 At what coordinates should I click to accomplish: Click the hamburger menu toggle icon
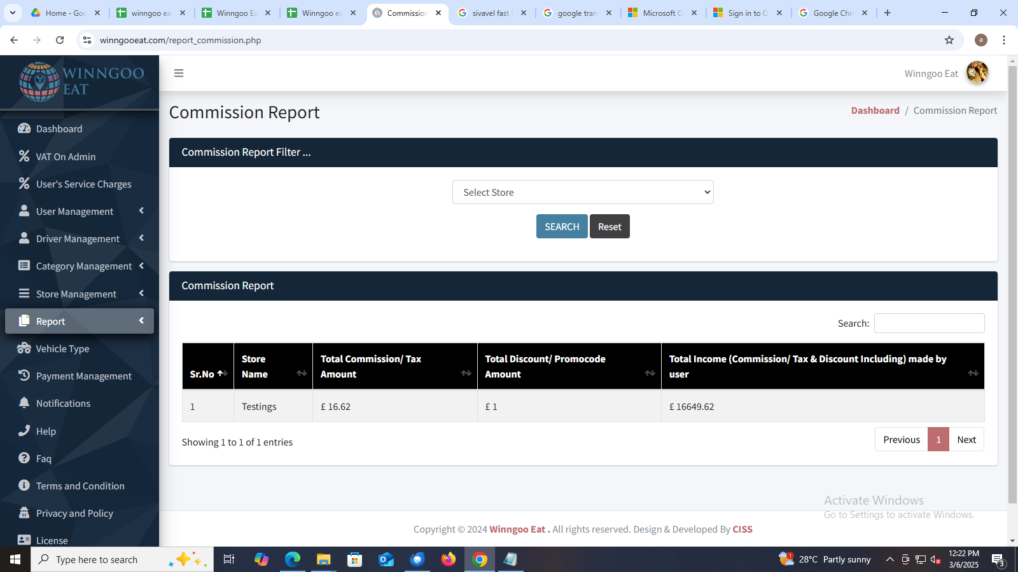coord(179,73)
